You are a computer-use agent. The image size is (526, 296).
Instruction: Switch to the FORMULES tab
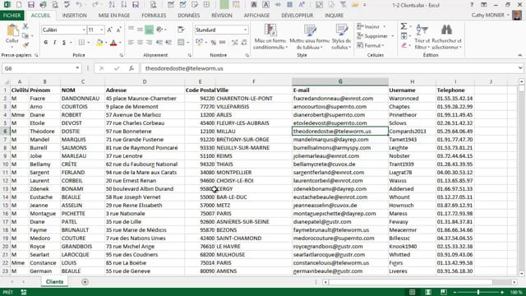coord(154,16)
